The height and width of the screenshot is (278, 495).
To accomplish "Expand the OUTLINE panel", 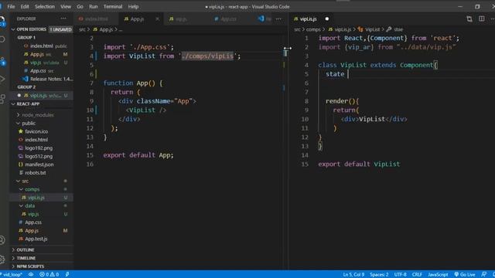I will (42, 249).
